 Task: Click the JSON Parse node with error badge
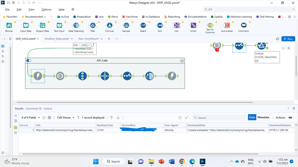point(217,46)
